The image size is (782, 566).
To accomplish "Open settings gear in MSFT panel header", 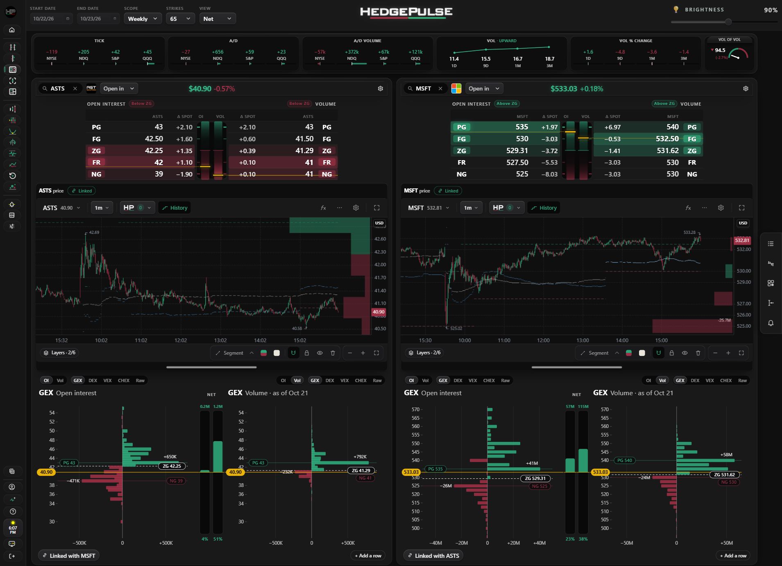I will pyautogui.click(x=746, y=88).
